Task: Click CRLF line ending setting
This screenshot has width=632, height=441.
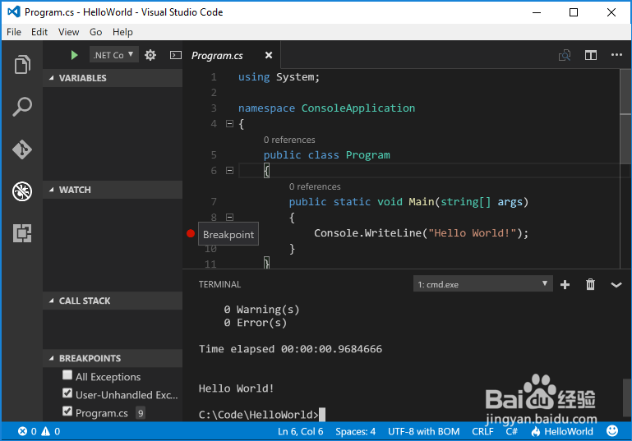Action: click(x=482, y=431)
